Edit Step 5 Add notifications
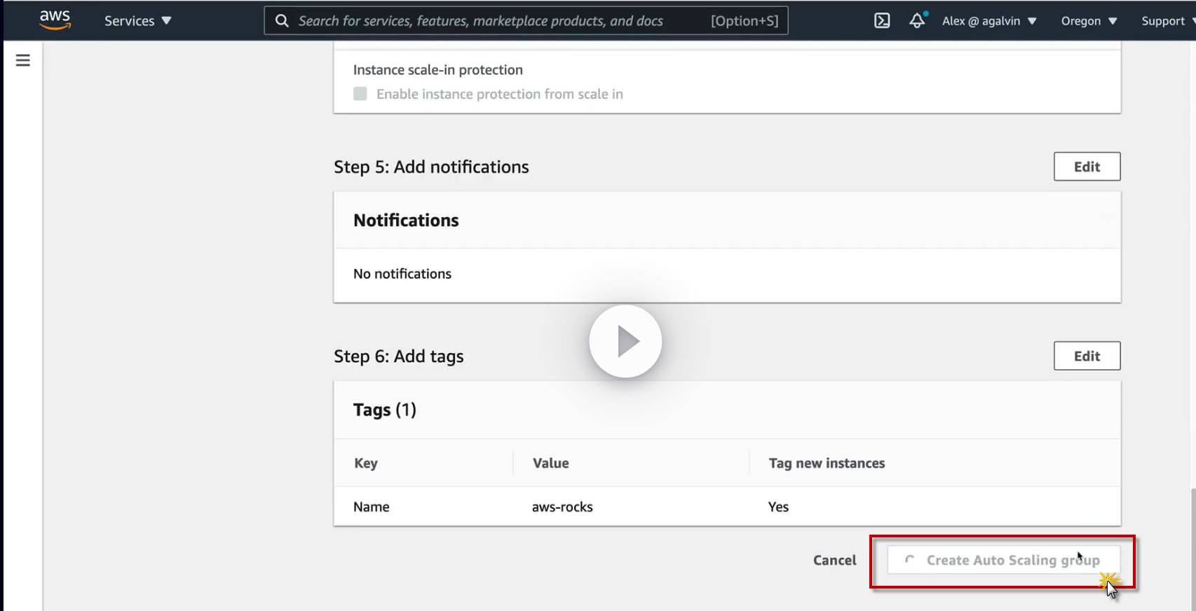Viewport: 1196px width, 611px height. [x=1087, y=167]
